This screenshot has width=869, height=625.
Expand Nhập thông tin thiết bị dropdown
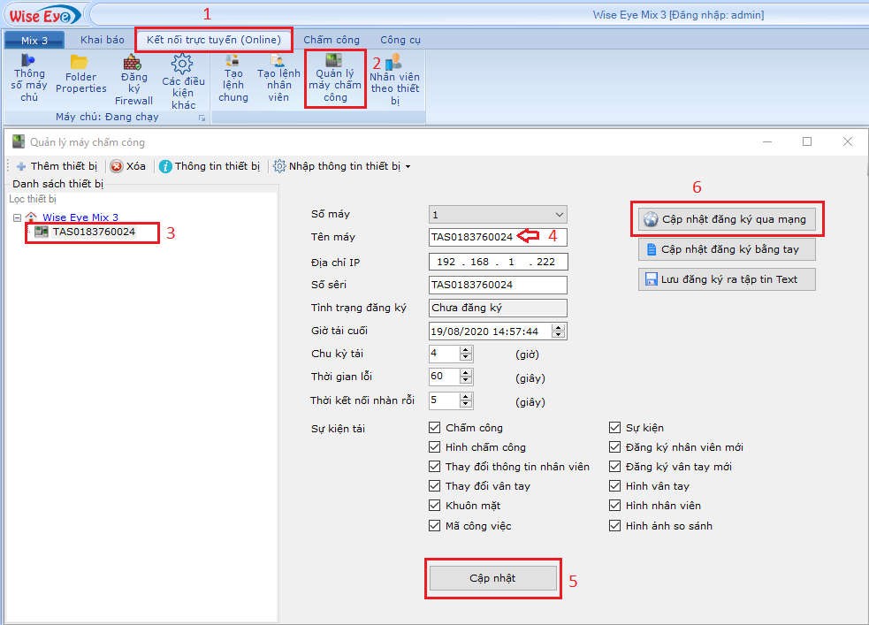[x=408, y=166]
